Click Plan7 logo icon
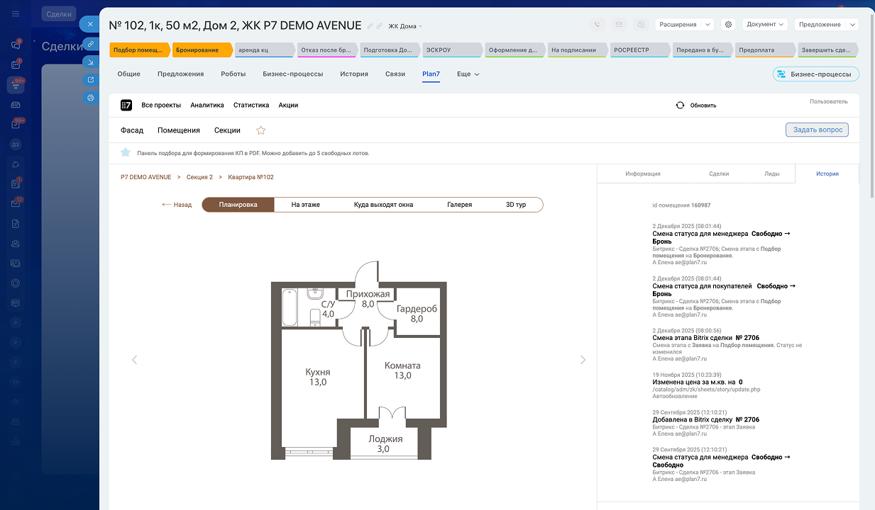Viewport: 875px width, 510px height. coord(126,105)
